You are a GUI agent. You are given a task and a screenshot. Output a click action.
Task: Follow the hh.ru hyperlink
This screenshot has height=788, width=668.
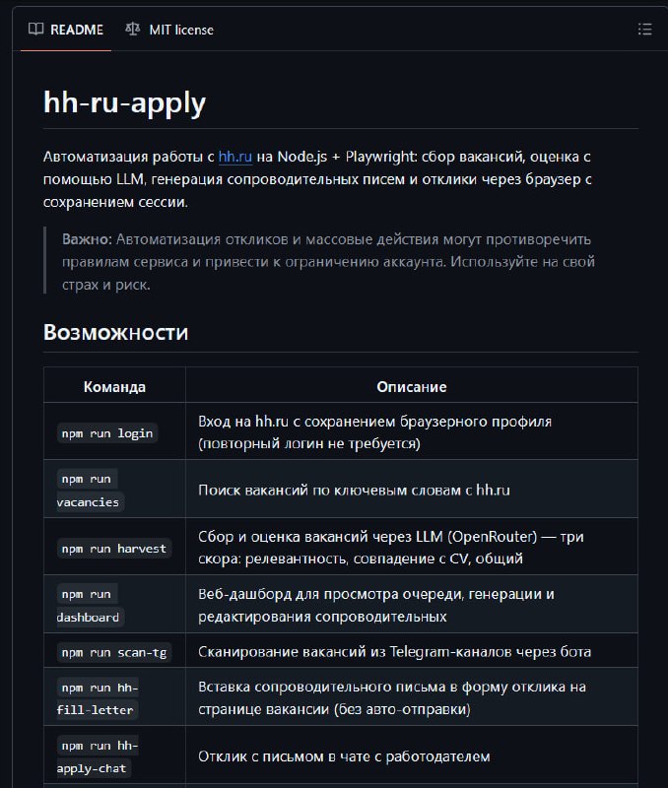pyautogui.click(x=235, y=157)
